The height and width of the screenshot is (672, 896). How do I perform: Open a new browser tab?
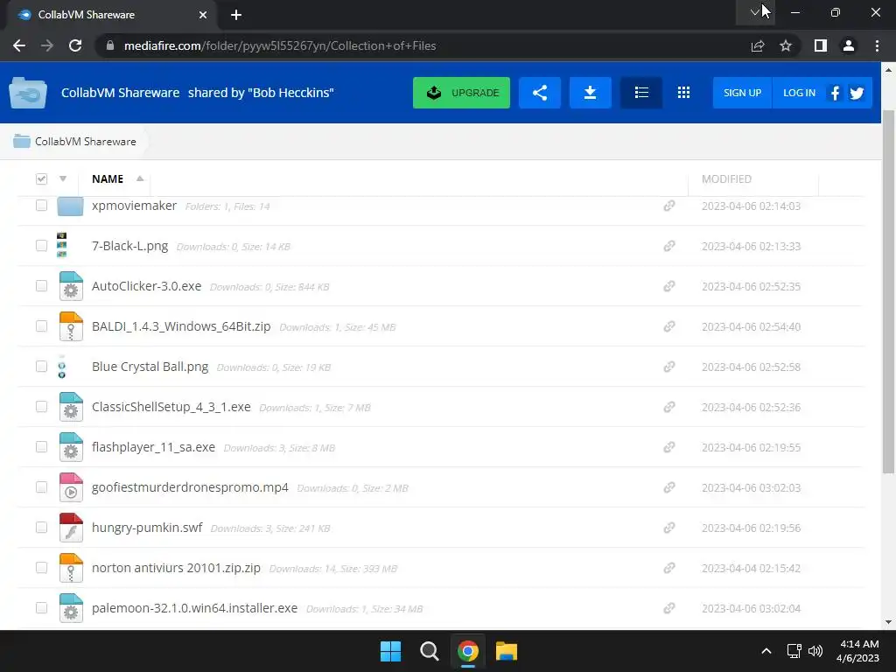coord(236,15)
